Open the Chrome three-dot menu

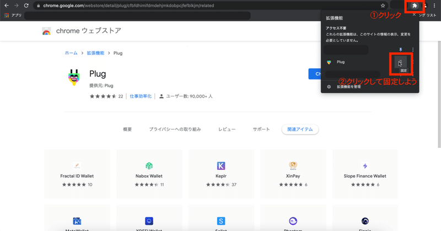434,6
